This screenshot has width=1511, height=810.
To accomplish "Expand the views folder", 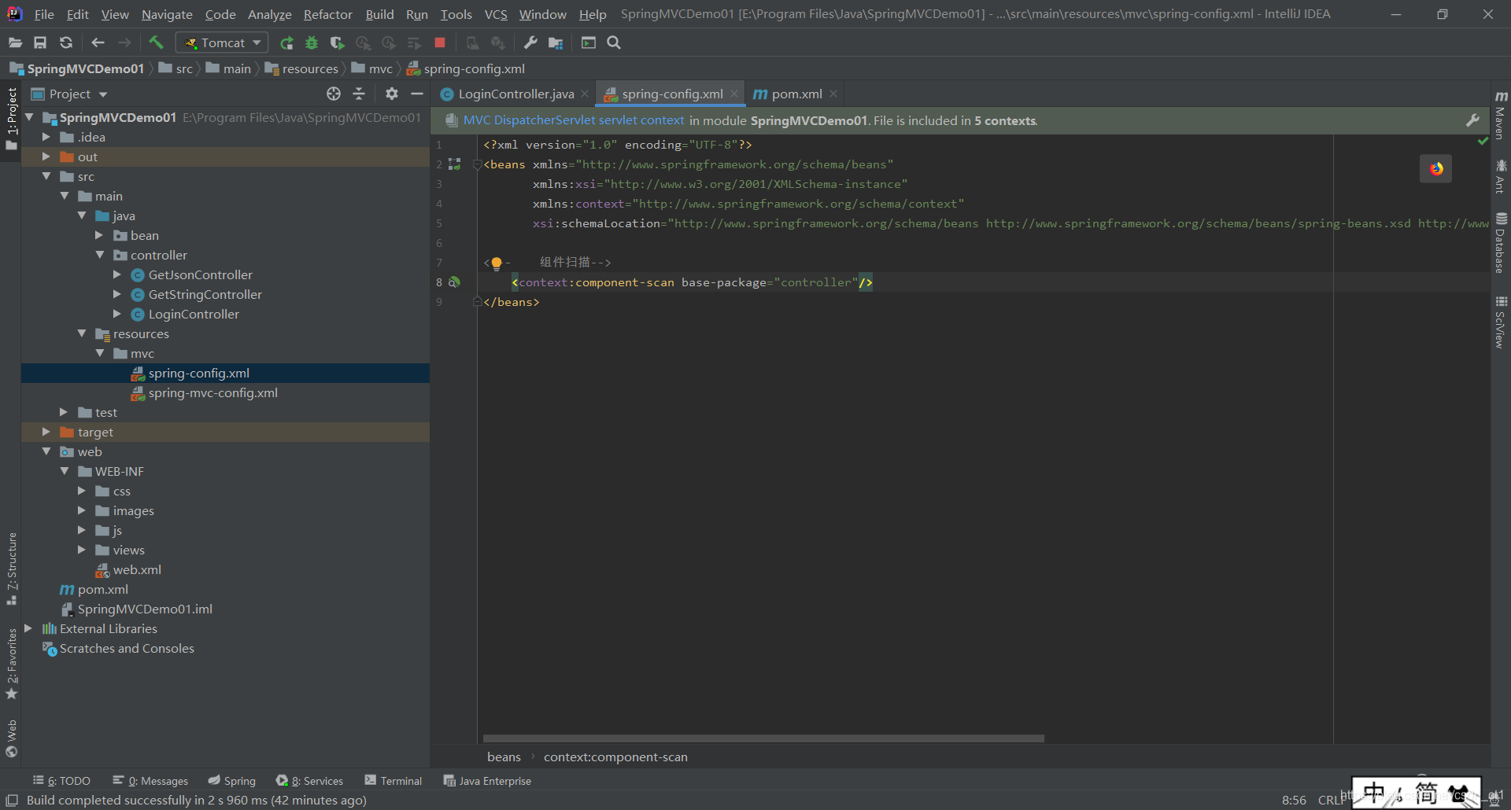I will click(82, 550).
